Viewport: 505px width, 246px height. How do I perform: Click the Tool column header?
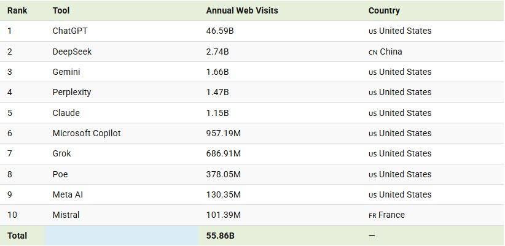point(61,10)
